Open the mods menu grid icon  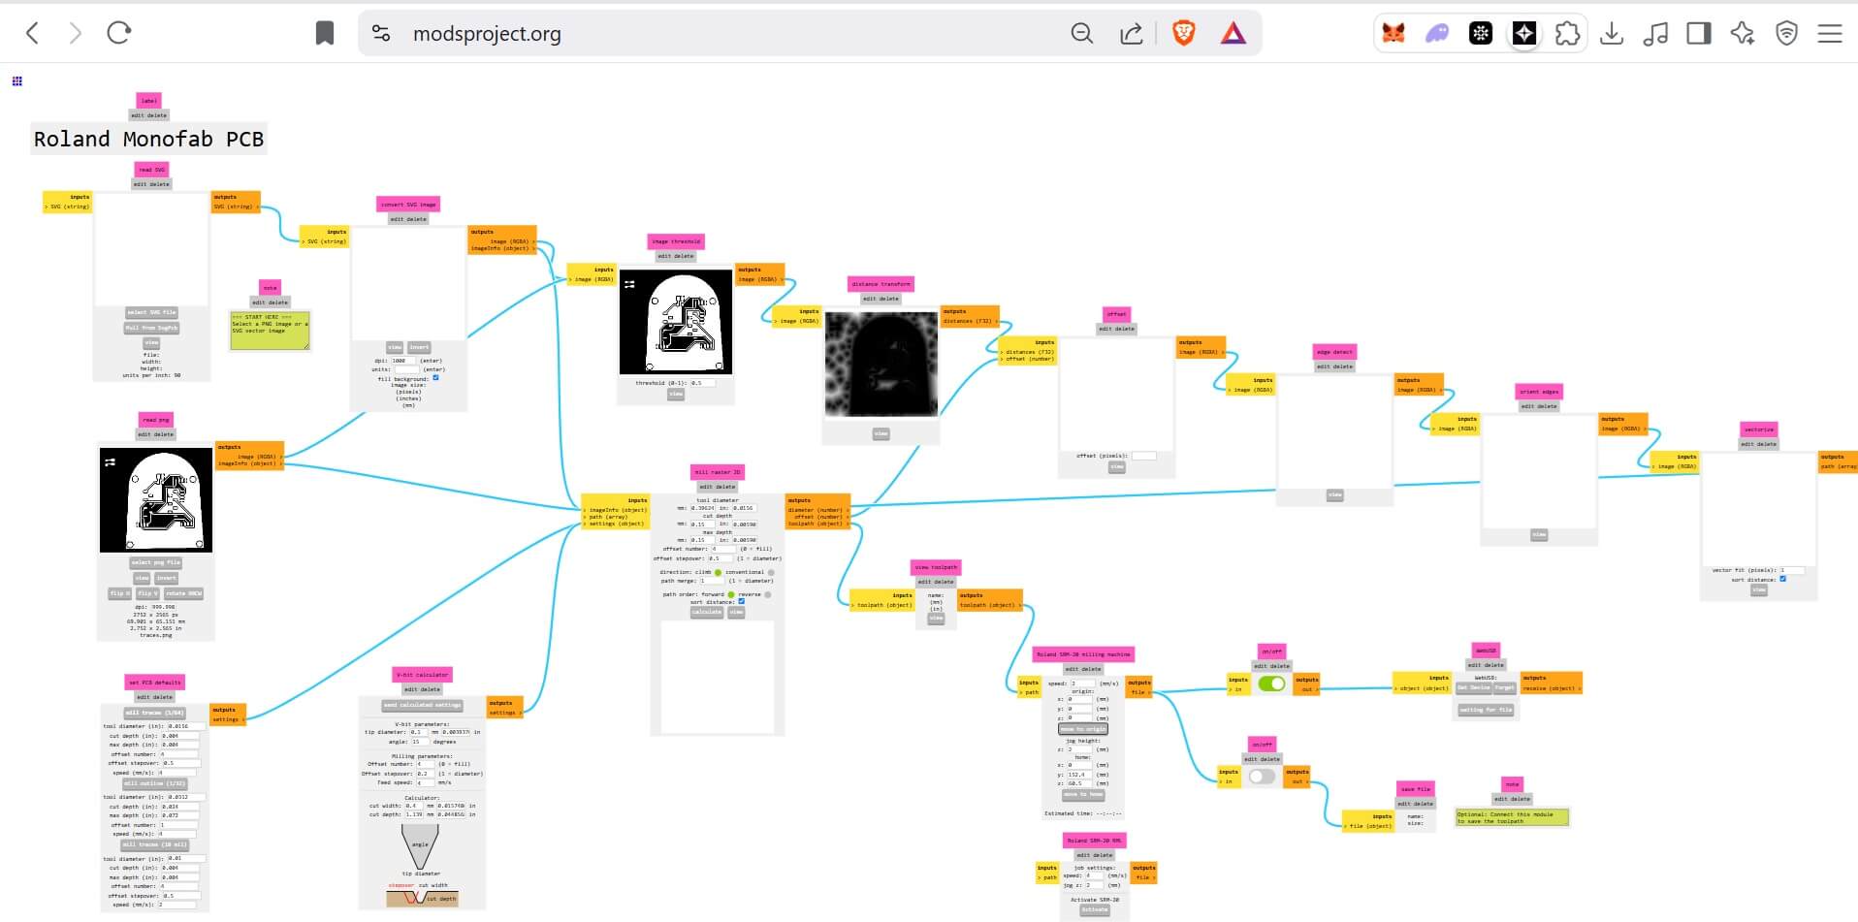coord(16,81)
